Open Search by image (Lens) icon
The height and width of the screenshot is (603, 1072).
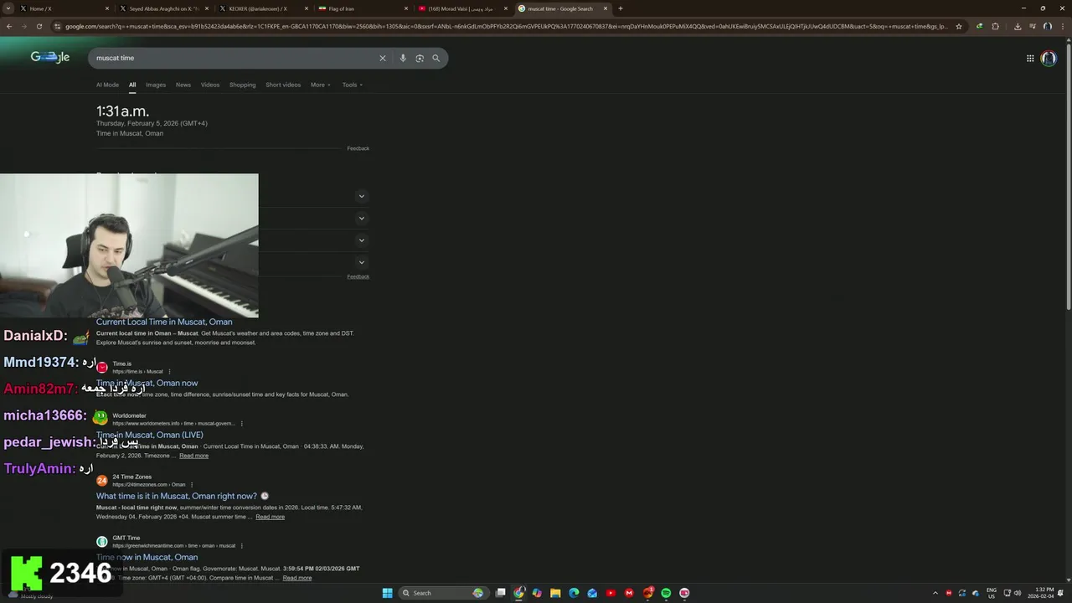tap(420, 58)
